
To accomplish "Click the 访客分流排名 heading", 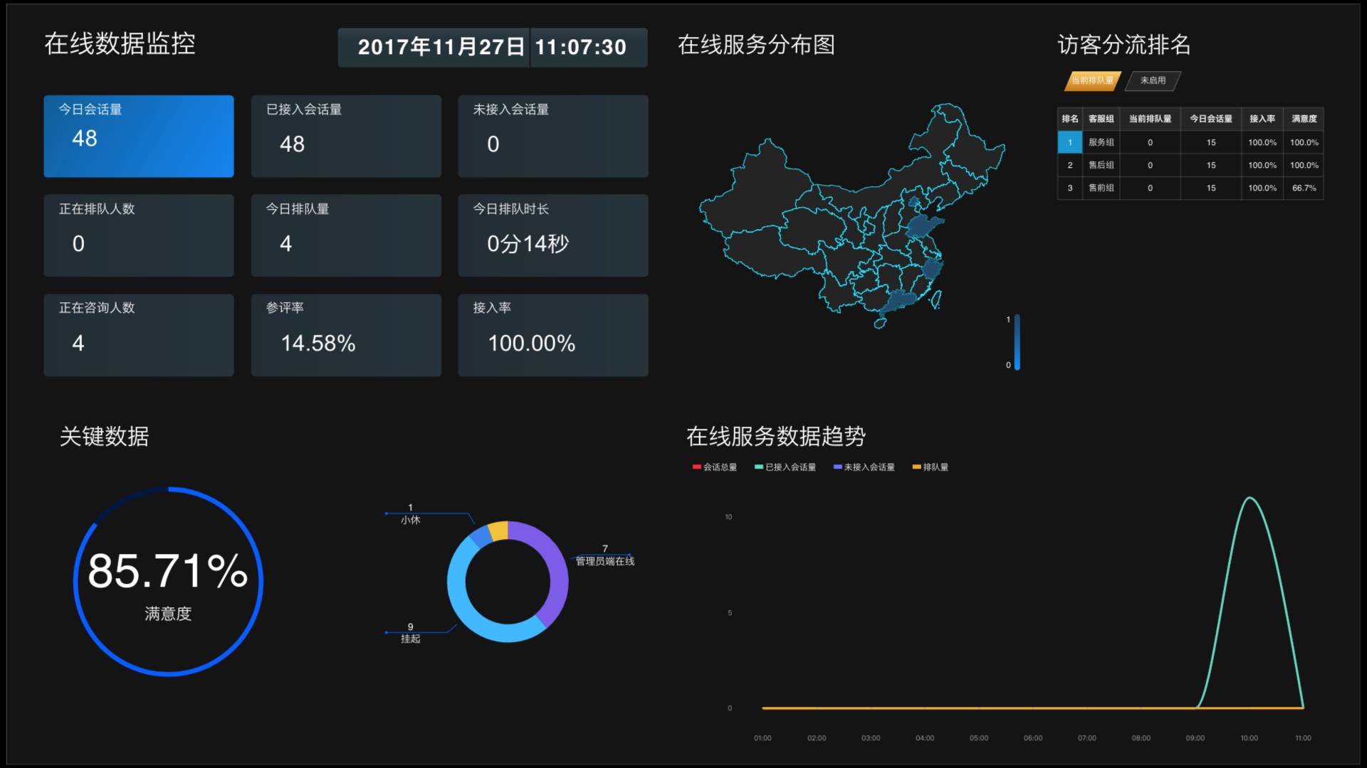I will coord(1124,45).
